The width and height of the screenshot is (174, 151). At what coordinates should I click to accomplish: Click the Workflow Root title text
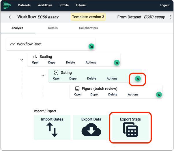pyautogui.click(x=29, y=44)
